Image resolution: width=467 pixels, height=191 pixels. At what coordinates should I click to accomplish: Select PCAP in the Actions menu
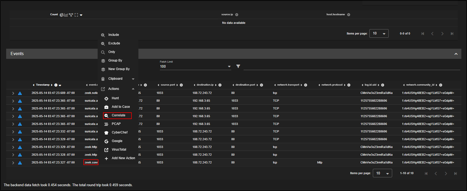[116, 124]
